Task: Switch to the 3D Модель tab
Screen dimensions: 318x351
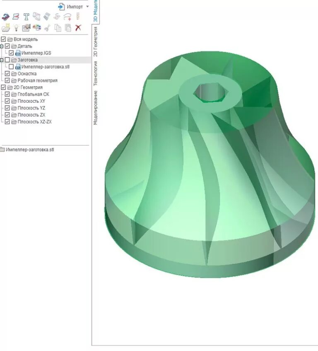Action: coord(96,11)
